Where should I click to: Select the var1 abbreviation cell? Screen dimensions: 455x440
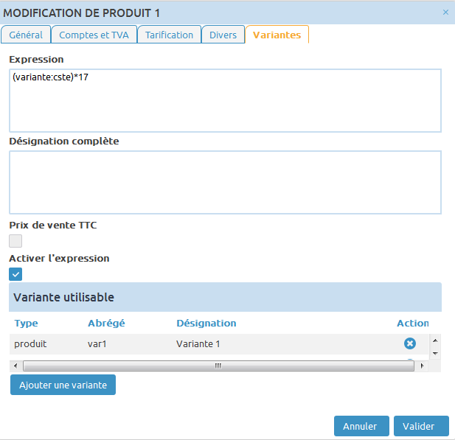[99, 344]
